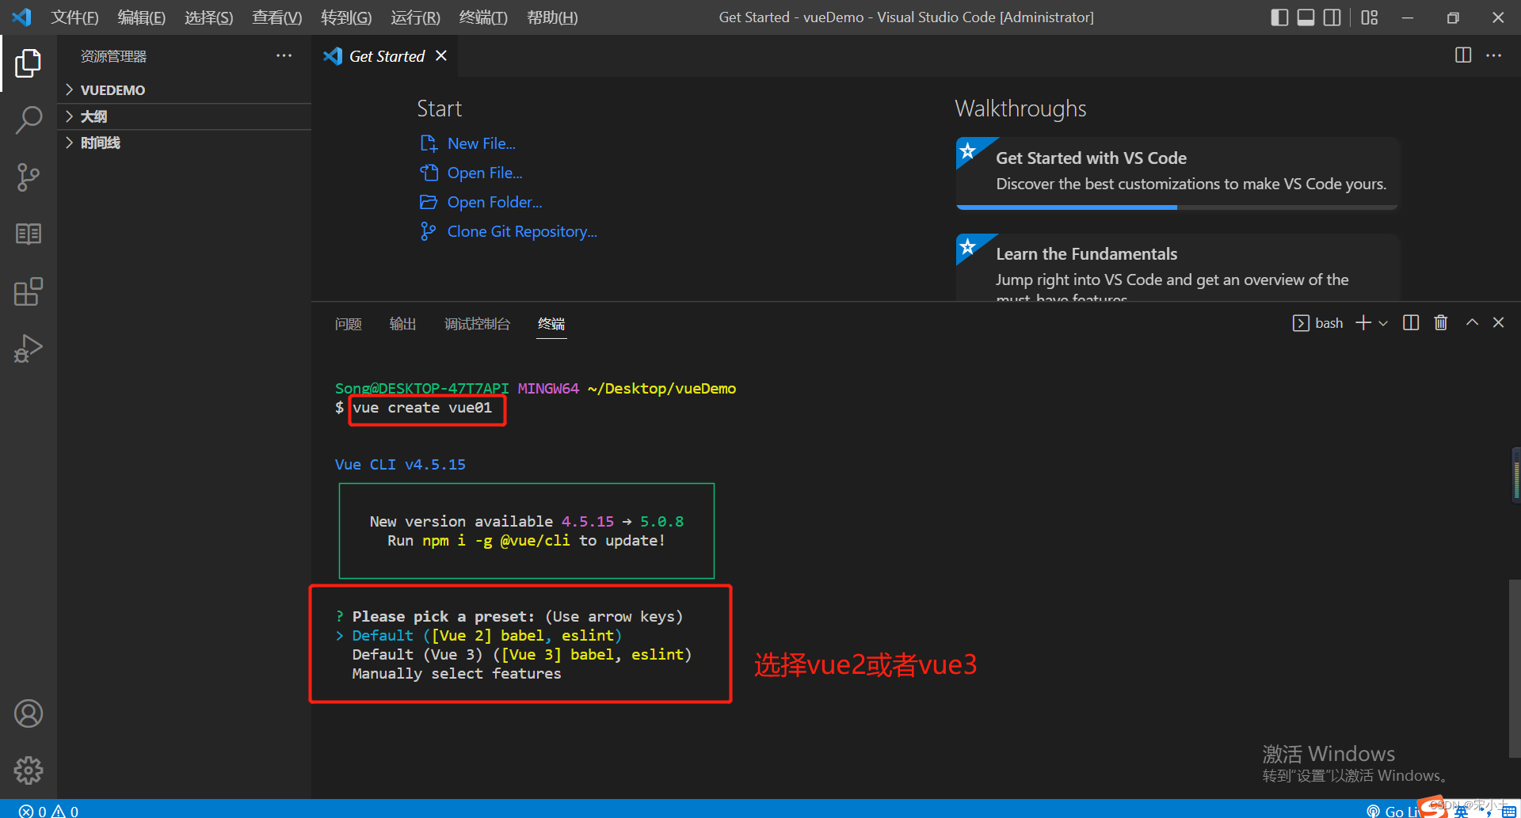Open the Run and Debug view icon
Viewport: 1521px width, 818px height.
point(29,348)
